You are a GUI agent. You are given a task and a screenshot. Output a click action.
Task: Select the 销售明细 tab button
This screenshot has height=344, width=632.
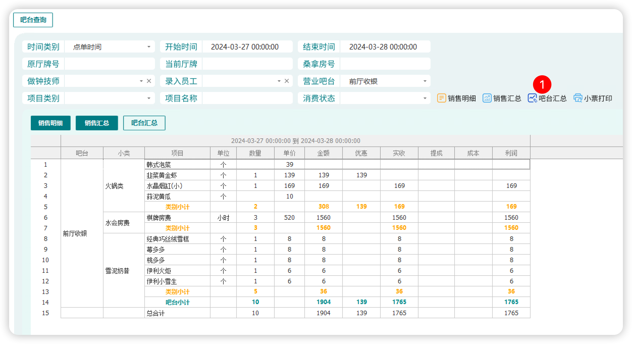pos(51,123)
